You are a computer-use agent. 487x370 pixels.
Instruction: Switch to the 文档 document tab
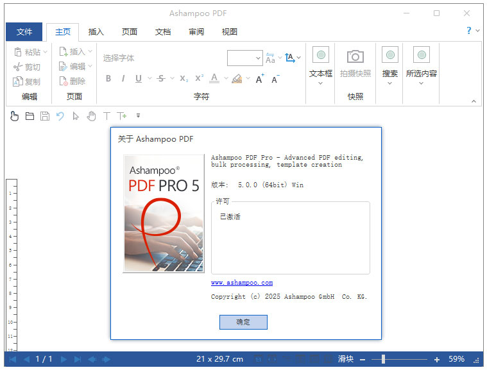[x=163, y=31]
